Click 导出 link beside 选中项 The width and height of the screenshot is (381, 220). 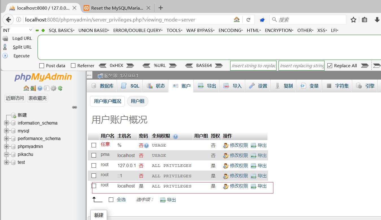(168, 200)
